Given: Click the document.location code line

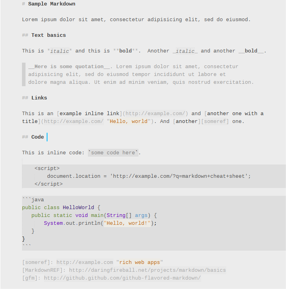Looking at the screenshot, I should (x=149, y=176).
